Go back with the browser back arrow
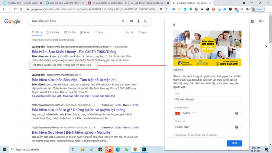Viewport: 272px width, 153px height. 4,9
